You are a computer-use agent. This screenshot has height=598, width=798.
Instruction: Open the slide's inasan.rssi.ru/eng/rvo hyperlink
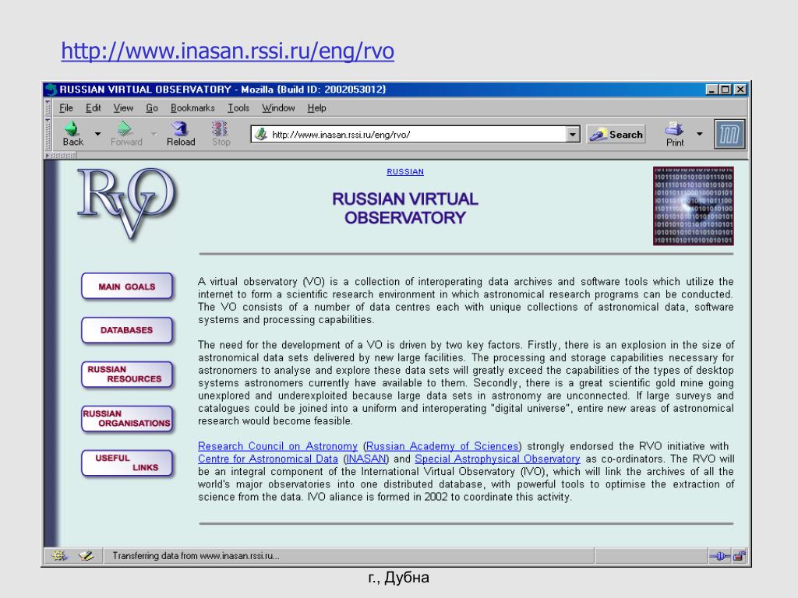click(x=228, y=51)
